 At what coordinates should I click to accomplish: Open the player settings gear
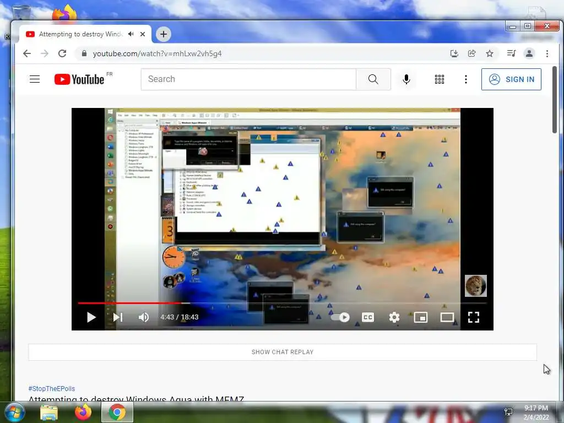[394, 317]
